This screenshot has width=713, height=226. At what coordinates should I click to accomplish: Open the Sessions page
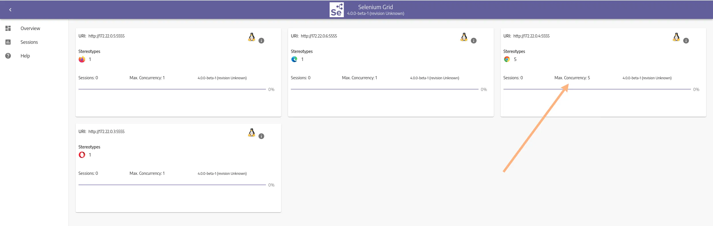(29, 42)
